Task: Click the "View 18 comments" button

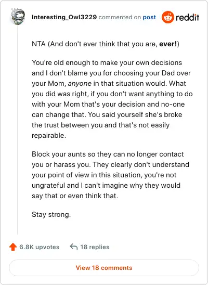Action: (x=104, y=268)
